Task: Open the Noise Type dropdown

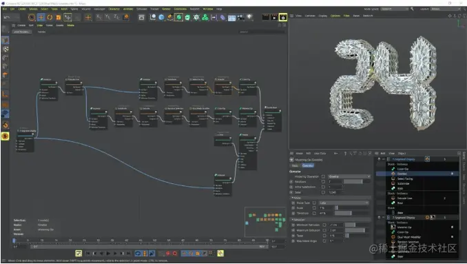Action: point(344,203)
